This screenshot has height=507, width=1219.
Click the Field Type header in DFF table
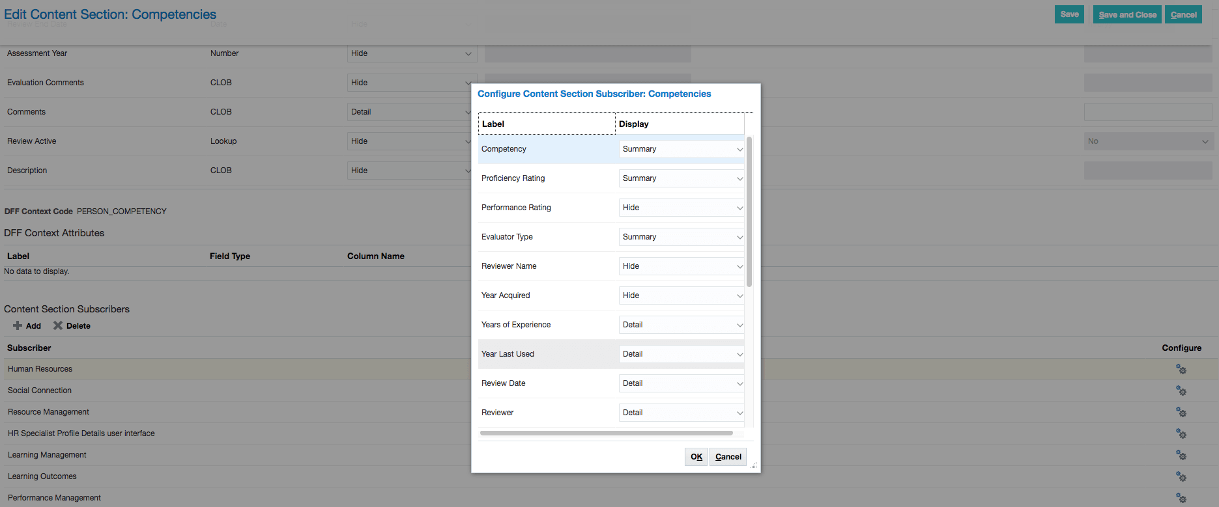coord(230,256)
